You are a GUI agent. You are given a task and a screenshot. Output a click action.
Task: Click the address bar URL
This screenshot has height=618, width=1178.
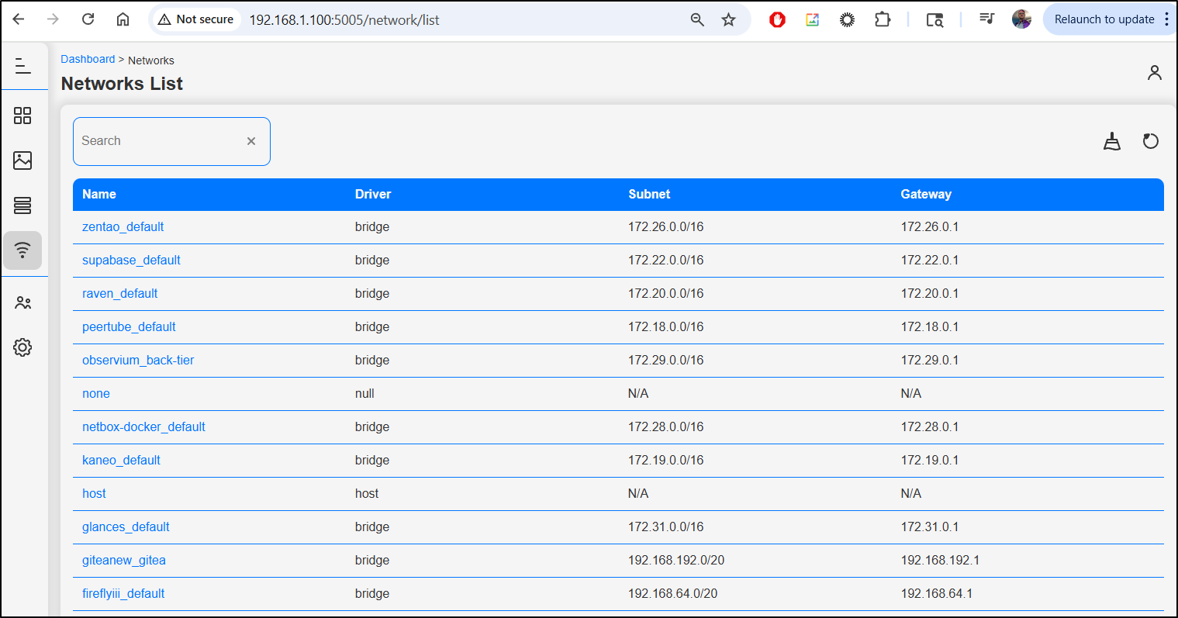344,19
